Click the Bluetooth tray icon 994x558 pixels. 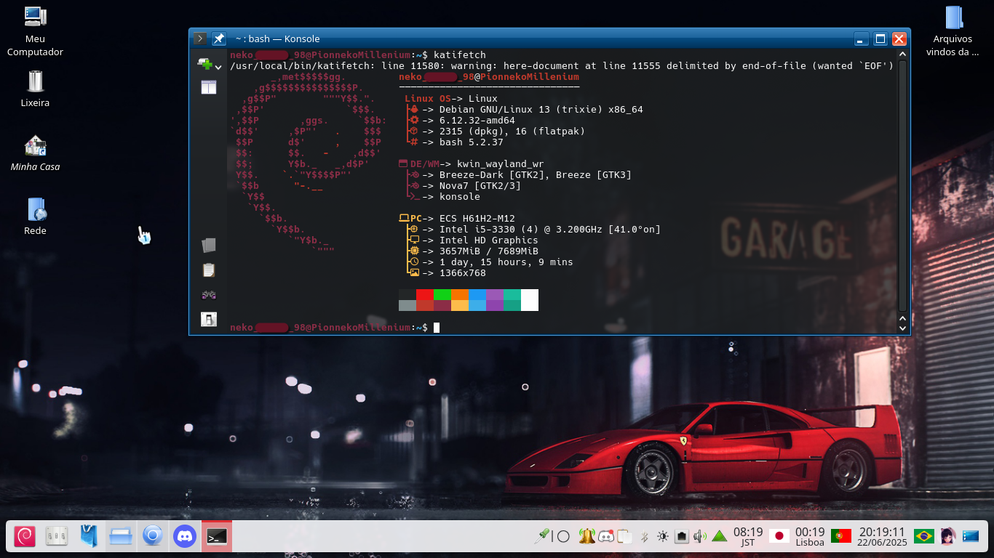point(644,536)
